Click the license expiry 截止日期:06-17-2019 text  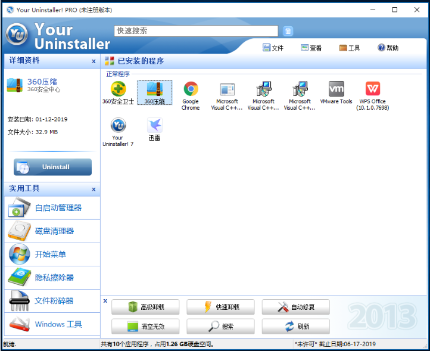pyautogui.click(x=347, y=344)
